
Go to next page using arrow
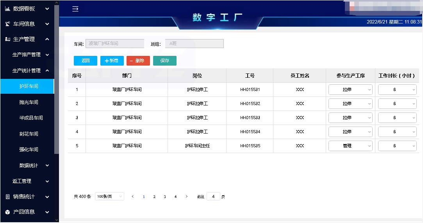[x=187, y=197]
